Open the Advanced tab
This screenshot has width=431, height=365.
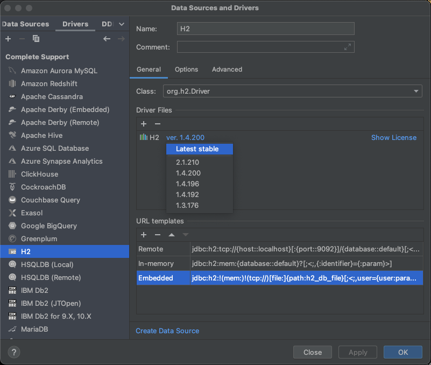[x=227, y=69]
